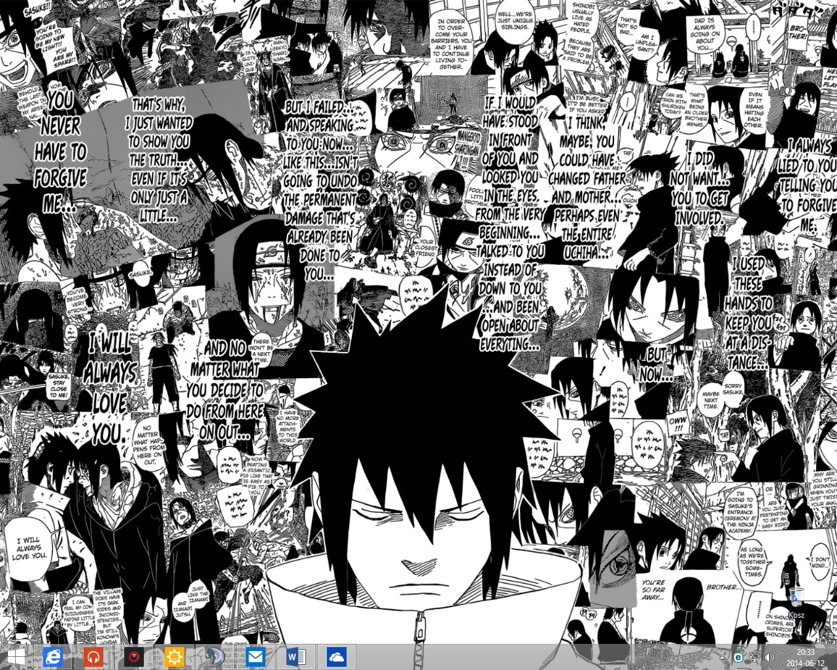Open the Kosz recycle bin desktop icon

(x=796, y=602)
